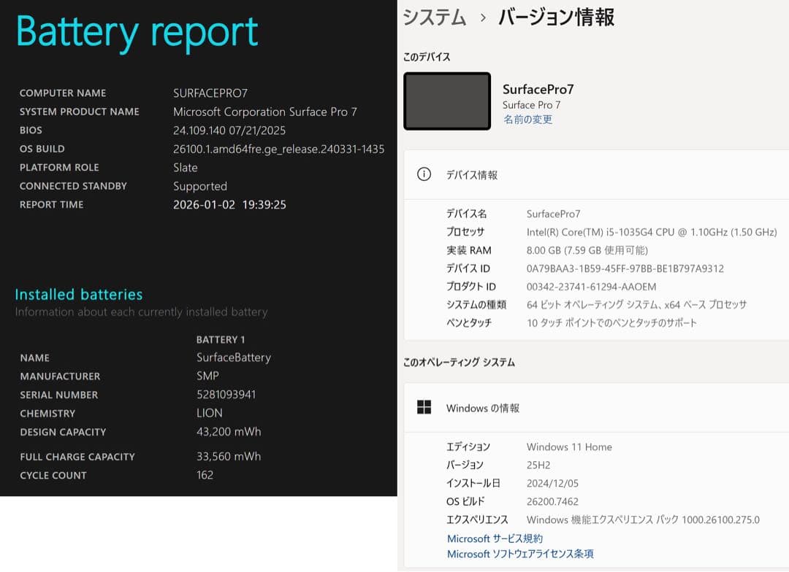This screenshot has height=572, width=789.
Task: Select computer name value SURFACEPRO7
Action: (x=210, y=93)
